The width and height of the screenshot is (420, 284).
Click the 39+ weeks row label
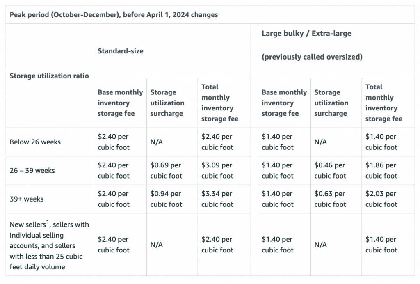pos(27,199)
